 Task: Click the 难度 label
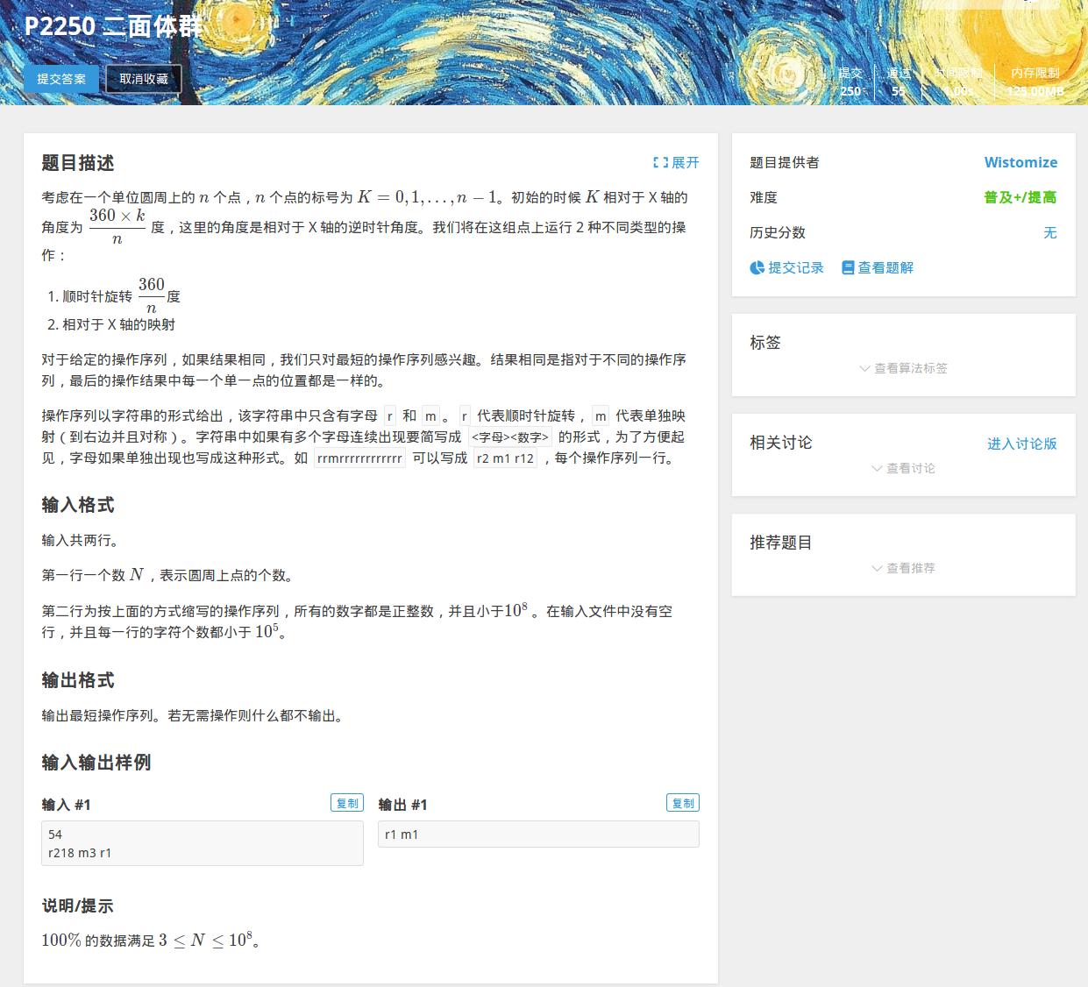[x=764, y=197]
